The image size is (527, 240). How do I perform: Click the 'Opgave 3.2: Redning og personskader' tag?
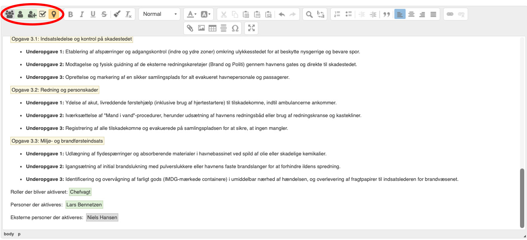[55, 90]
